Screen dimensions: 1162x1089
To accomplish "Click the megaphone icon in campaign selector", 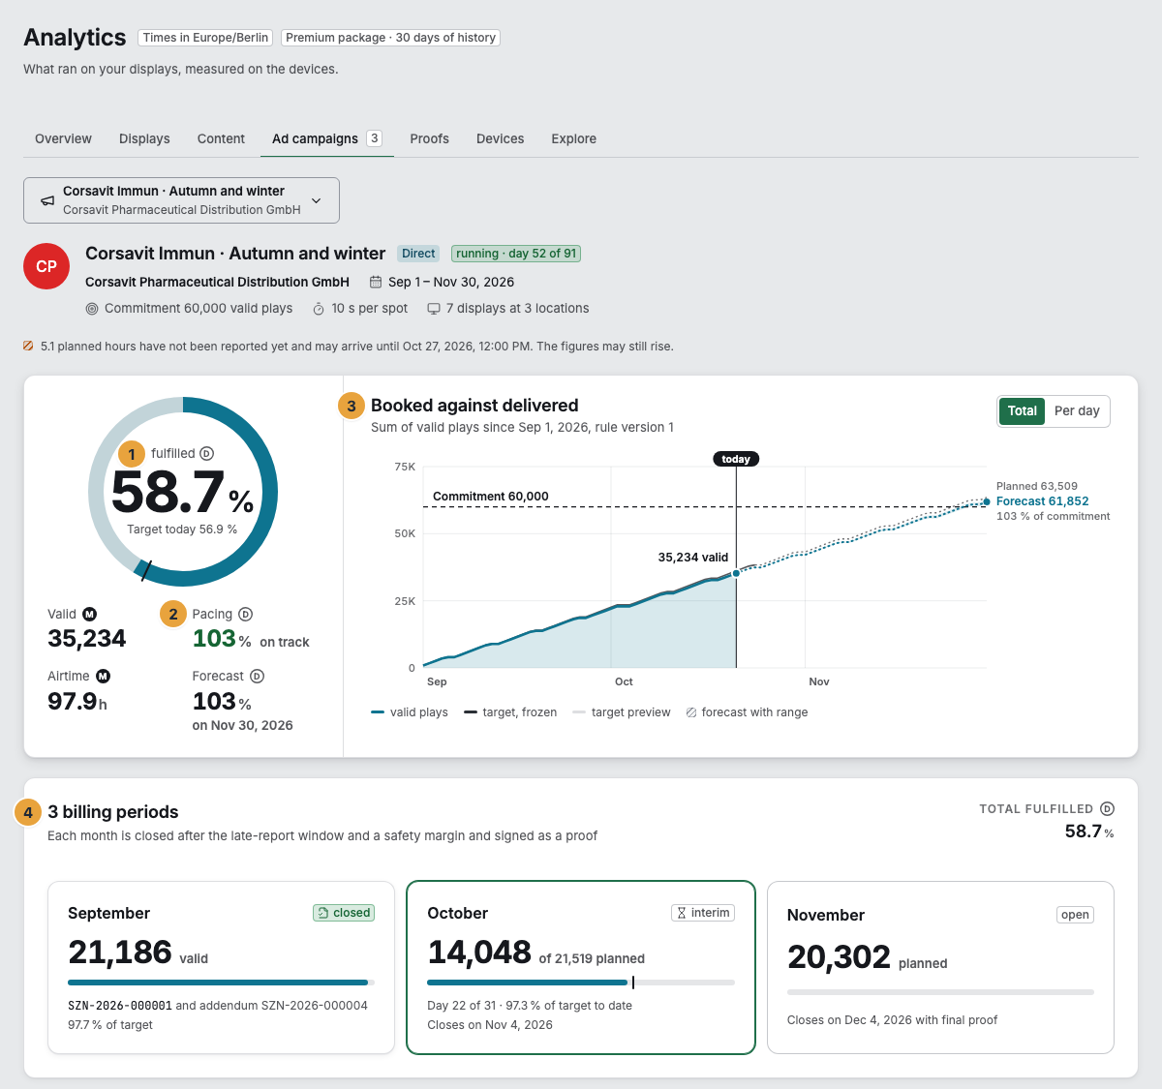I will [x=46, y=200].
